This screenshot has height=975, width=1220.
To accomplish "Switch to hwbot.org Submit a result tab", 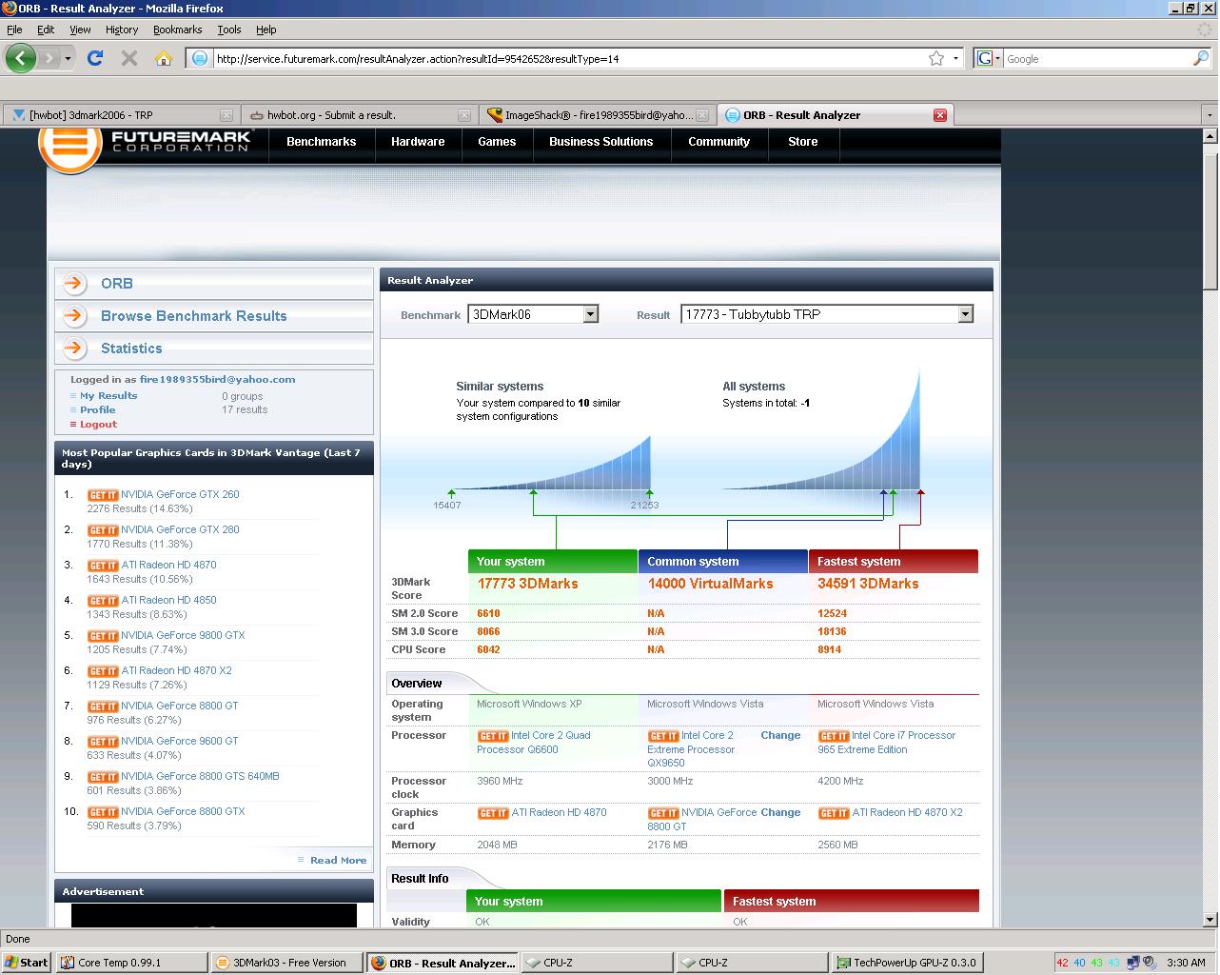I will [x=359, y=115].
